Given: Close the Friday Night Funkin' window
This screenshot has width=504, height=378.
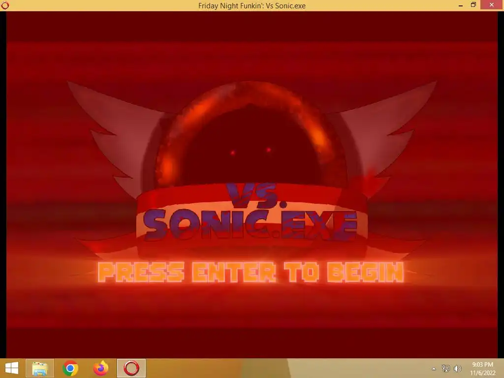Looking at the screenshot, I should click(492, 5).
